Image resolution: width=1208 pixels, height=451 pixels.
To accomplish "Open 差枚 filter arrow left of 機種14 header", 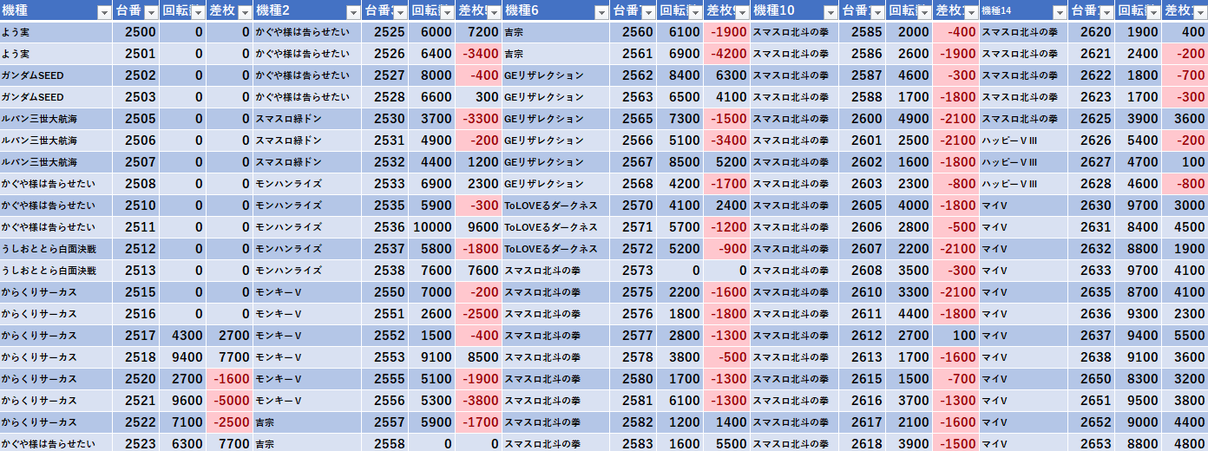I will (969, 12).
